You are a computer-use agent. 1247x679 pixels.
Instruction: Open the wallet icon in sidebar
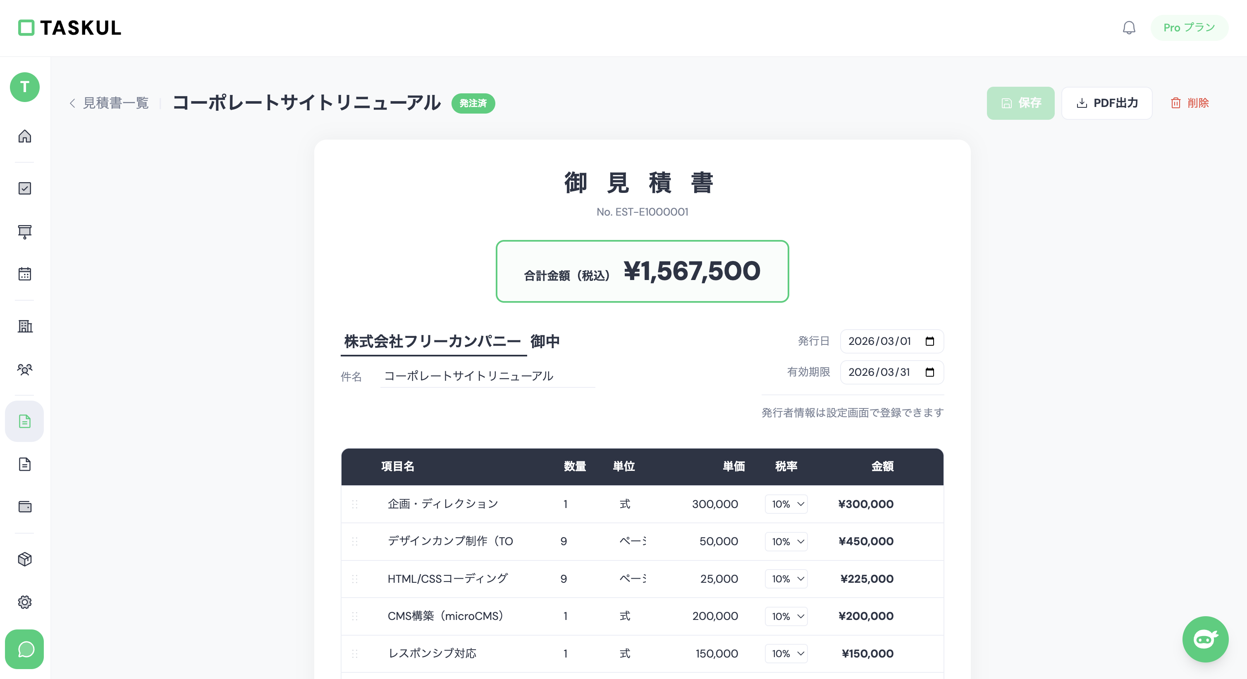pyautogui.click(x=24, y=507)
